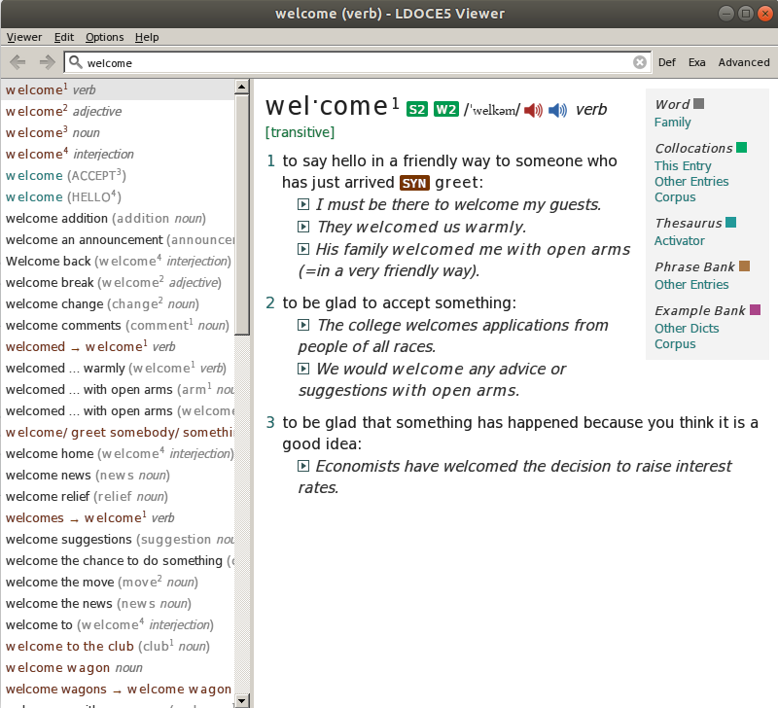Click the gray Word Family square
This screenshot has height=708, width=778.
pos(698,104)
